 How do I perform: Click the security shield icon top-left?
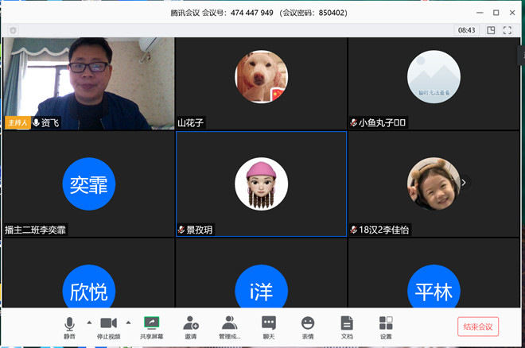(x=13, y=30)
